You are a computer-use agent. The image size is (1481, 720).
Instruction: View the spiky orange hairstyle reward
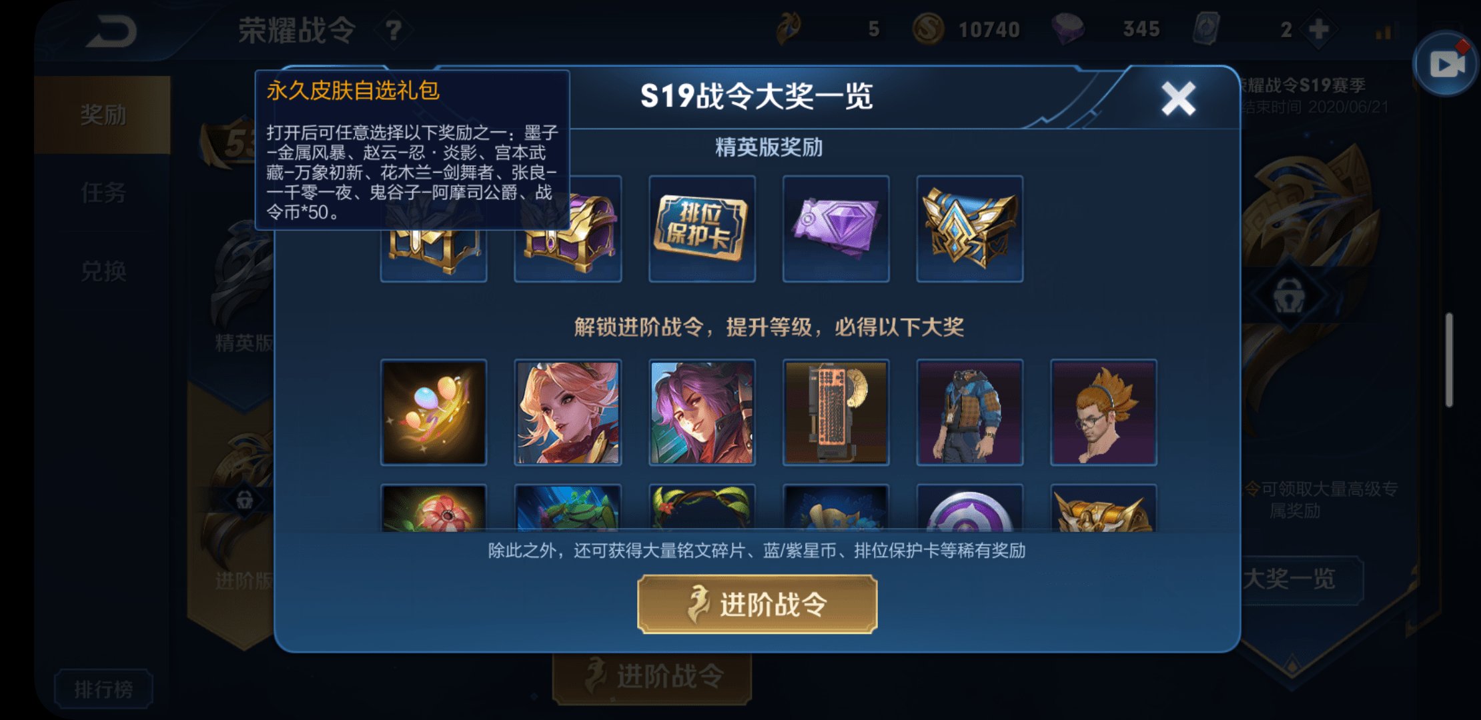click(1104, 412)
